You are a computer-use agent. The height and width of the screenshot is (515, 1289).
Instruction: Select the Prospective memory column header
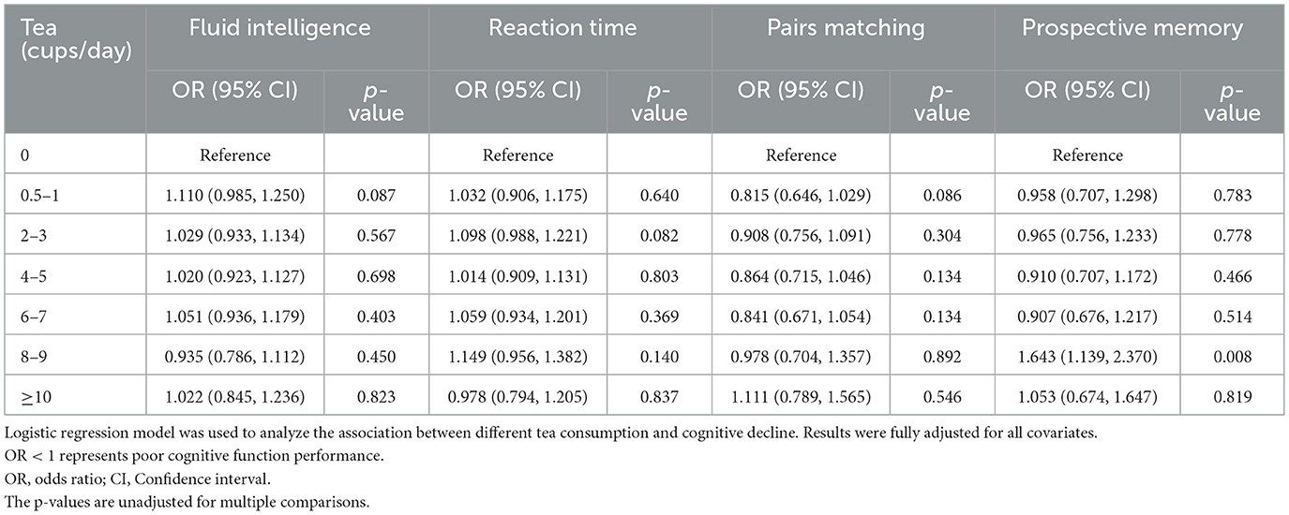pyautogui.click(x=1132, y=28)
